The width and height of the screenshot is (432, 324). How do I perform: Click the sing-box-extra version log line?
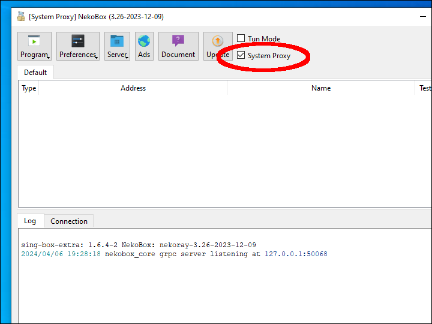[x=139, y=245]
